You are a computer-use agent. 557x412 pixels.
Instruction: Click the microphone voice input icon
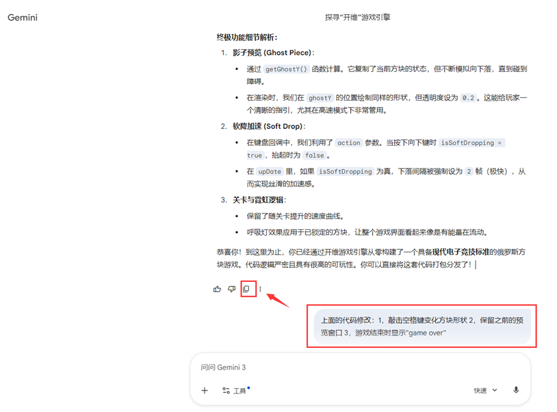(x=516, y=390)
